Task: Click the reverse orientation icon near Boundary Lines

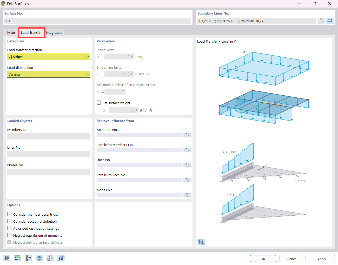Action: coord(330,21)
